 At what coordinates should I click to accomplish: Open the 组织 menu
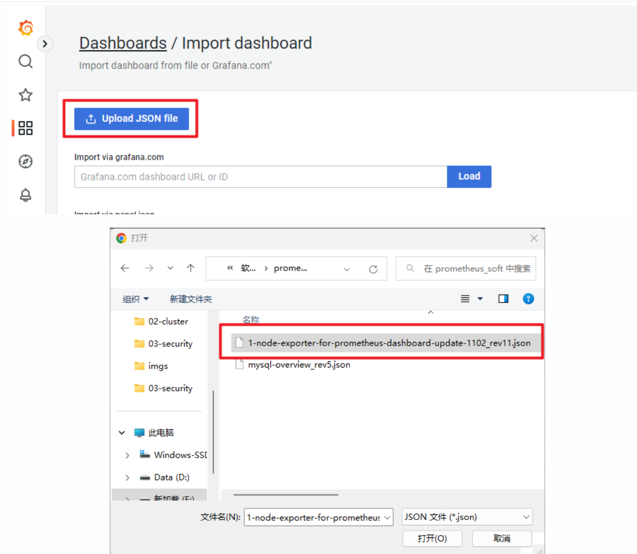pos(136,299)
